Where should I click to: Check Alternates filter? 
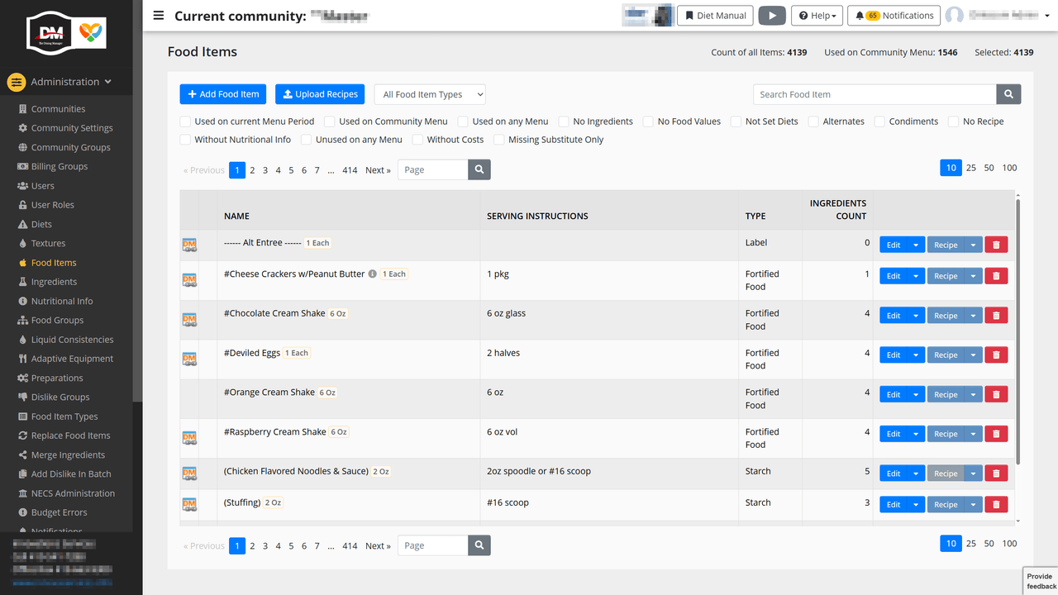(x=814, y=121)
